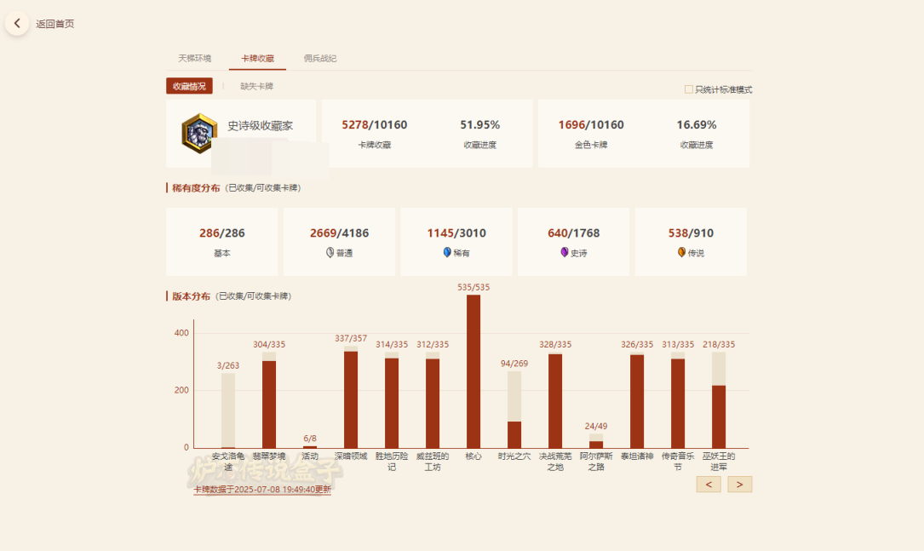Select the 收藏情况 button
Screen dimensions: 924x551
click(189, 86)
